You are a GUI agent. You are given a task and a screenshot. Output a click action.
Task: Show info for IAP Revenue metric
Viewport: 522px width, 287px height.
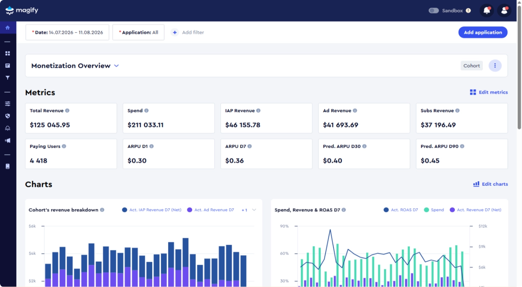click(258, 110)
